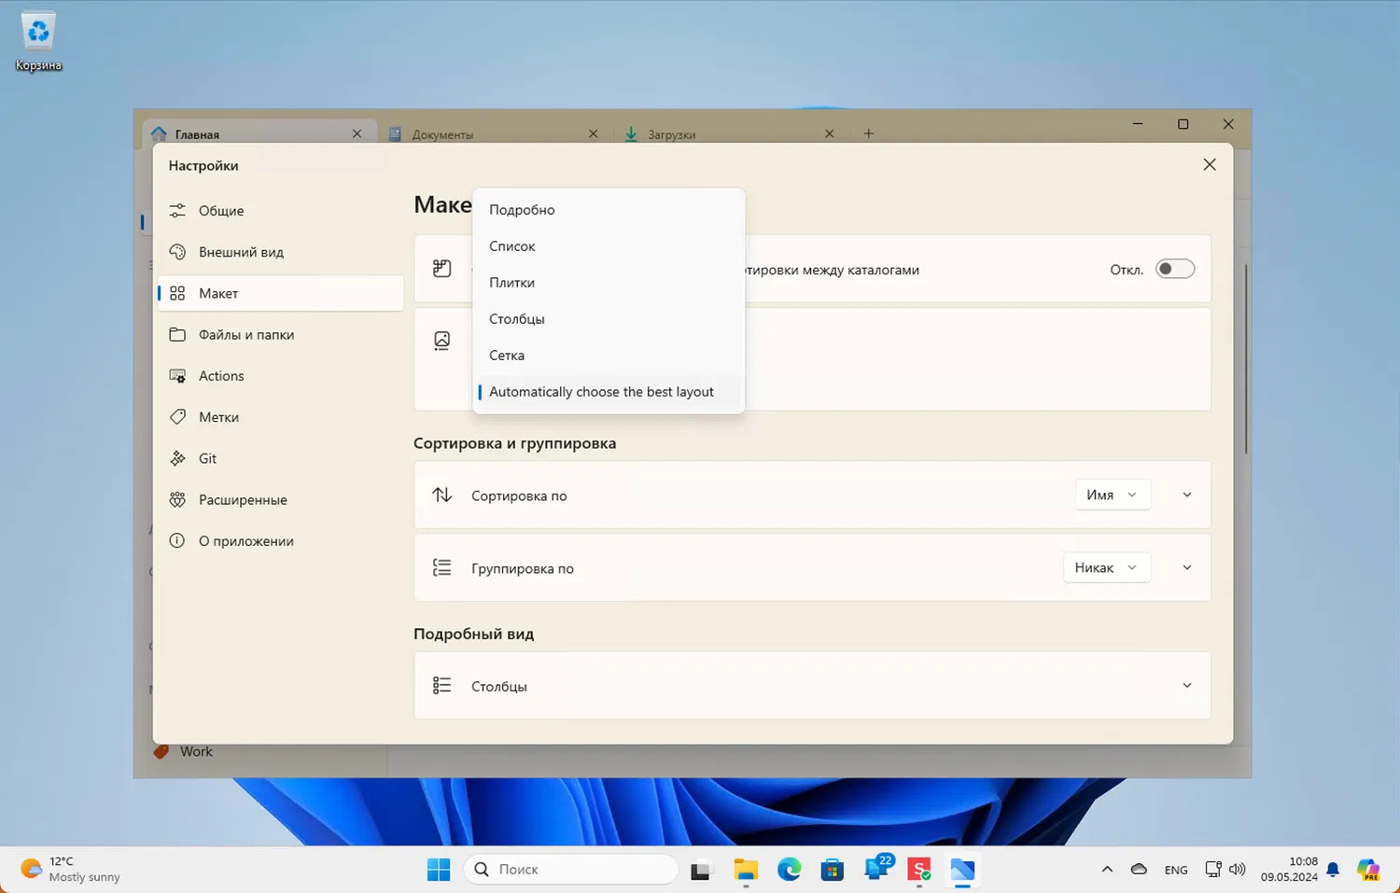Click the default layout image icon
Viewport: 1400px width, 893px height.
pyautogui.click(x=442, y=341)
